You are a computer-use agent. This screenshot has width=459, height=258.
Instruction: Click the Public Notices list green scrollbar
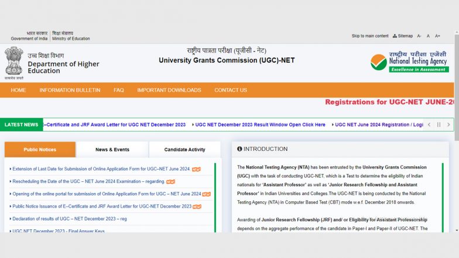click(215, 198)
